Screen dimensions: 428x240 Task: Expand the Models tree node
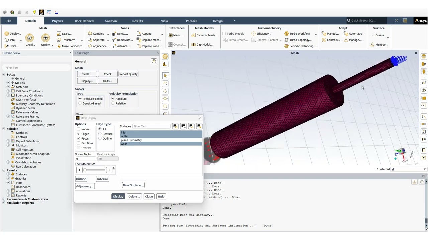(8, 83)
